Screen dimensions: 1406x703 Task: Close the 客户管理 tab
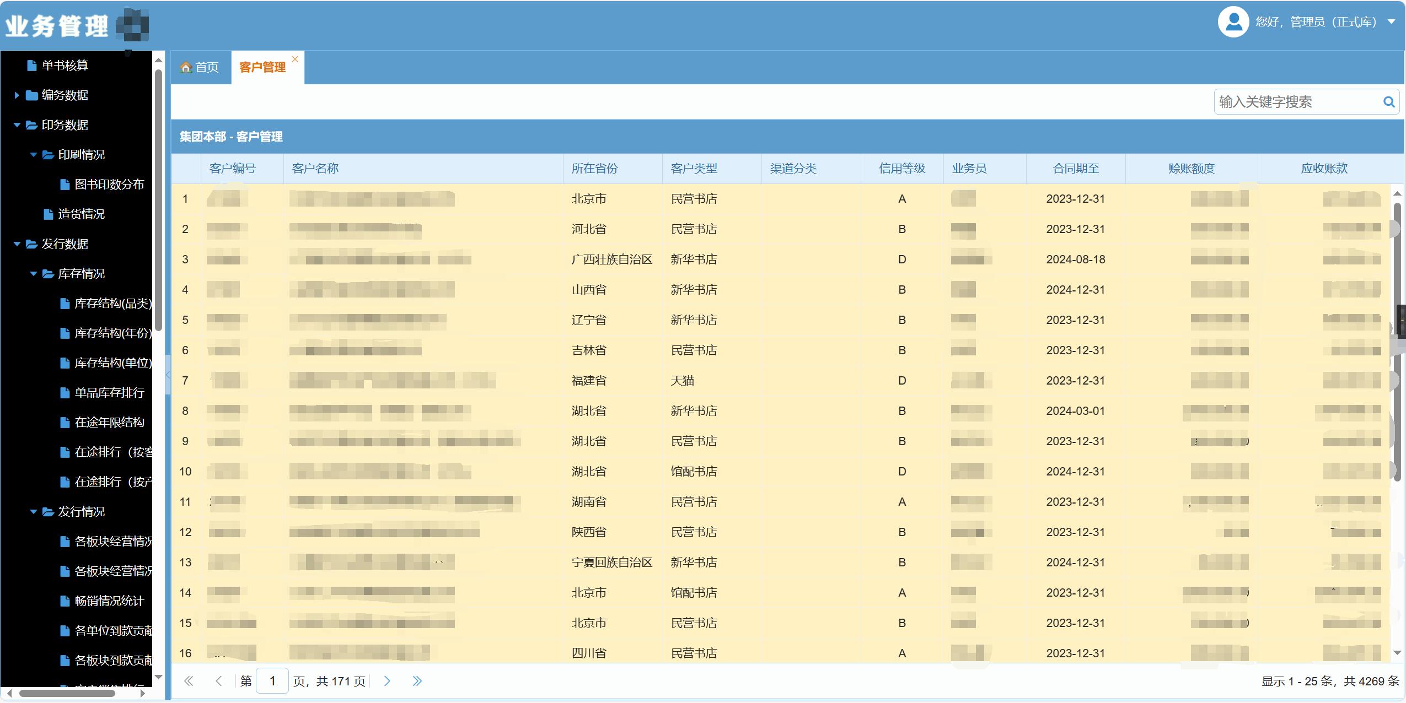(295, 59)
